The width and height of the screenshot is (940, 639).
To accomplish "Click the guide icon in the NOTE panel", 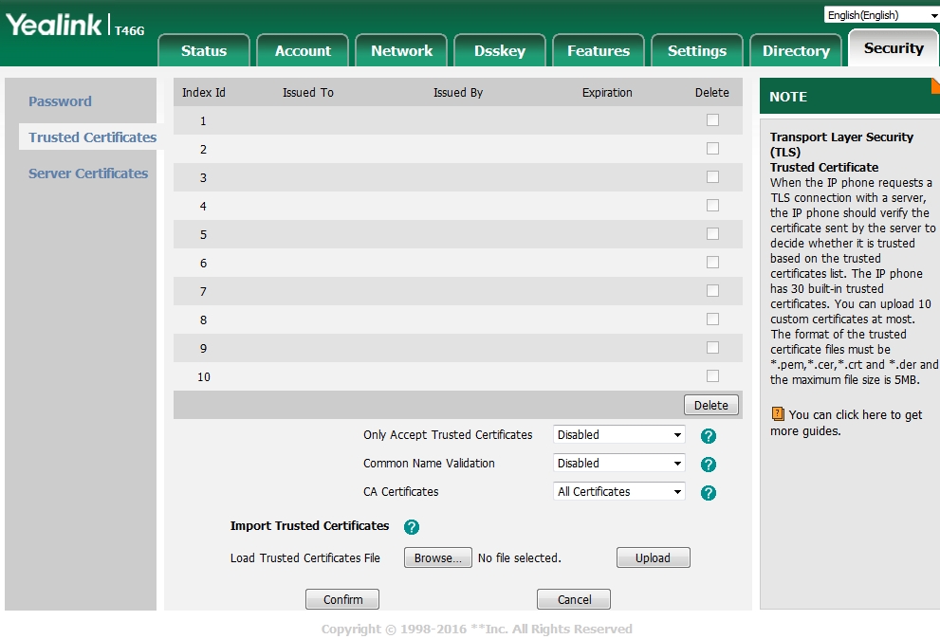I will (x=778, y=414).
